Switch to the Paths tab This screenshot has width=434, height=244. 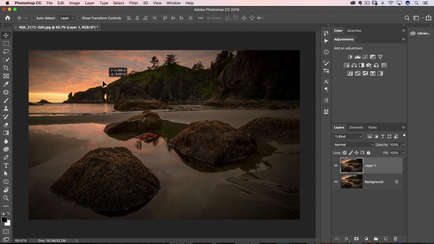(372, 127)
